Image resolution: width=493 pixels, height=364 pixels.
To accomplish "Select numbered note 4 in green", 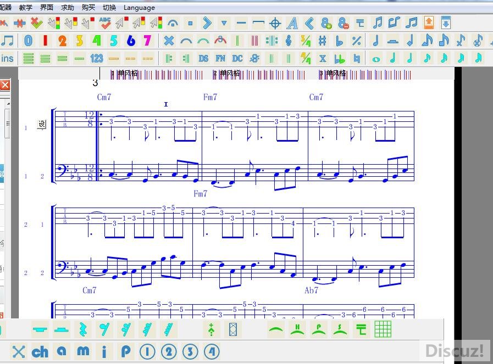I will click(x=97, y=41).
